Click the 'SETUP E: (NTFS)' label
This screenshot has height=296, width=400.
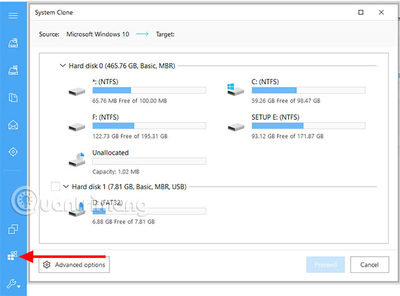coord(275,117)
